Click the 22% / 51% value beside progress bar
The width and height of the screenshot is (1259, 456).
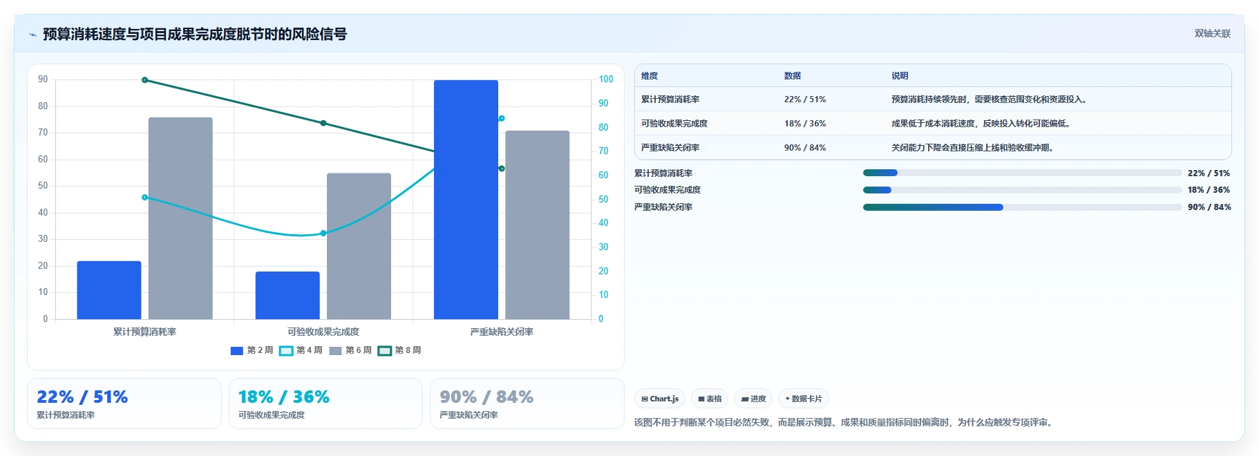(x=1209, y=173)
